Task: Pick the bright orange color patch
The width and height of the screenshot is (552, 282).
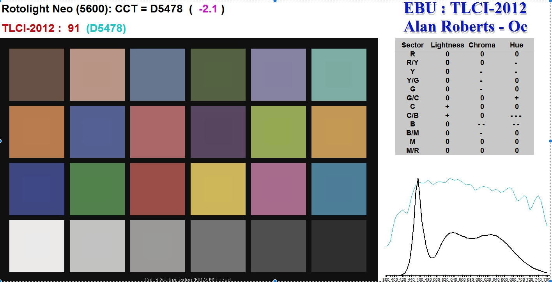Action: click(x=37, y=131)
